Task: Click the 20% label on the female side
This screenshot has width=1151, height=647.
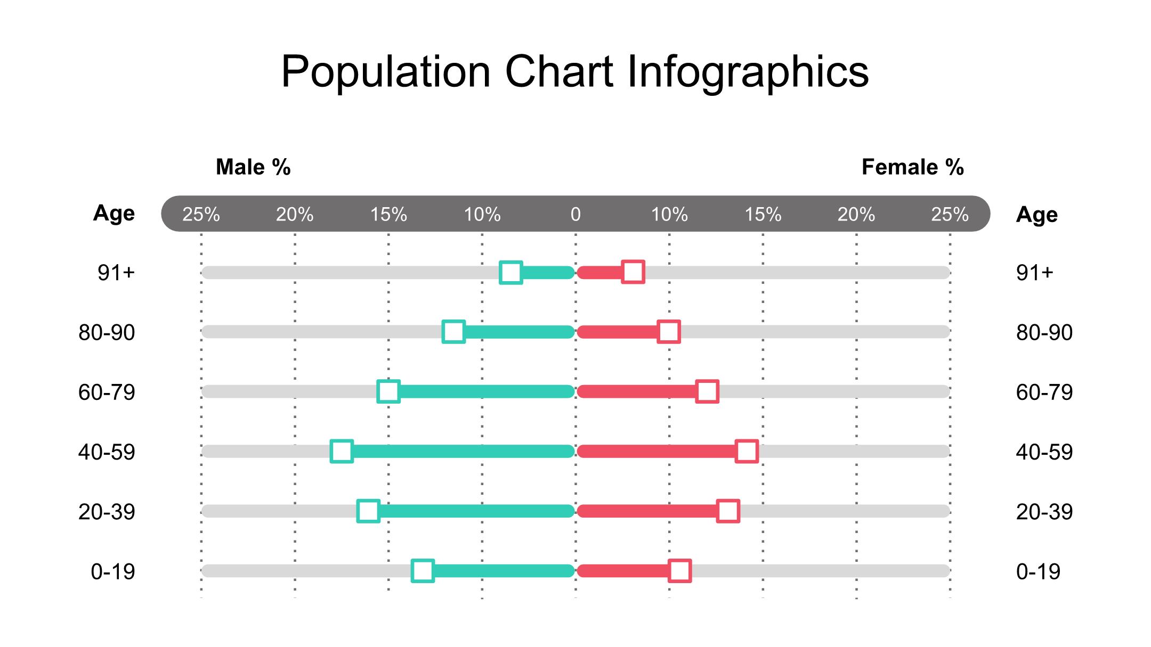Action: click(856, 215)
